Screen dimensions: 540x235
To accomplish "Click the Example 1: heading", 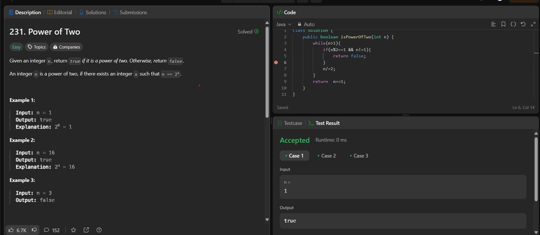I will (x=22, y=100).
